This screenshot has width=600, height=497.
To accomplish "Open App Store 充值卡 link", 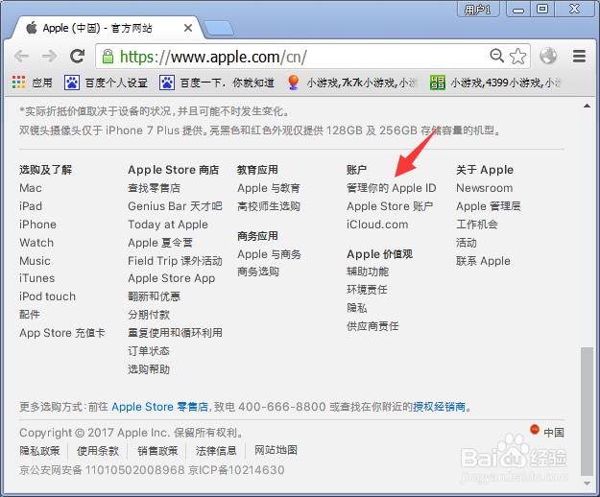I will [x=62, y=333].
